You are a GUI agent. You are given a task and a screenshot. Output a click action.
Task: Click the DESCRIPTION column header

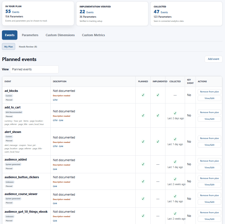click(x=60, y=81)
